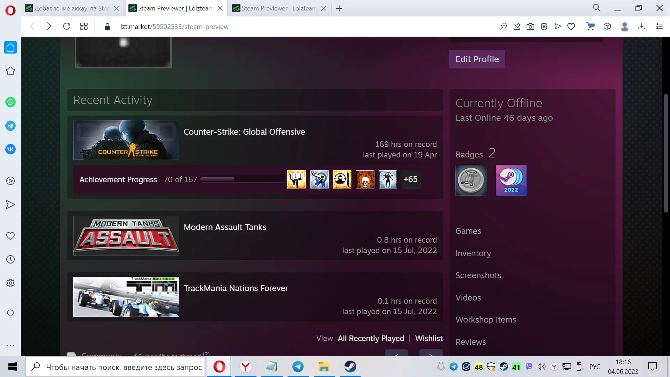Viewport: 670px width, 377px height.
Task: Open Inventory in profile sidebar
Action: pyautogui.click(x=473, y=253)
